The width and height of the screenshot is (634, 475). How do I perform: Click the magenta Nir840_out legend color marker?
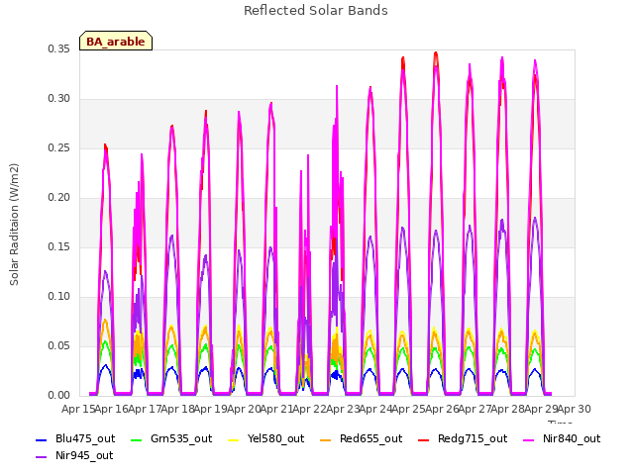click(529, 440)
